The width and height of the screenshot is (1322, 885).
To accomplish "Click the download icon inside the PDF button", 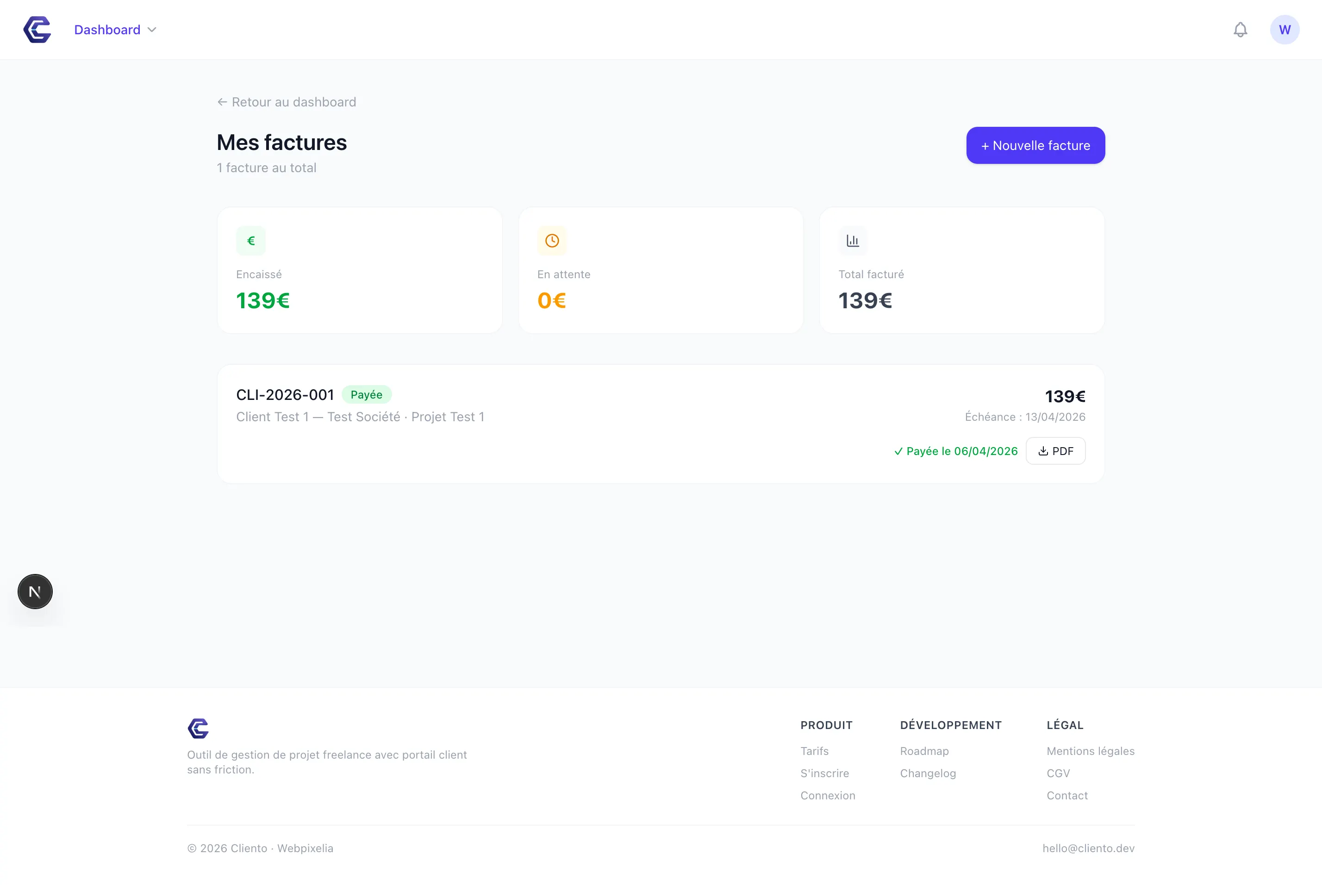I will coord(1042,451).
